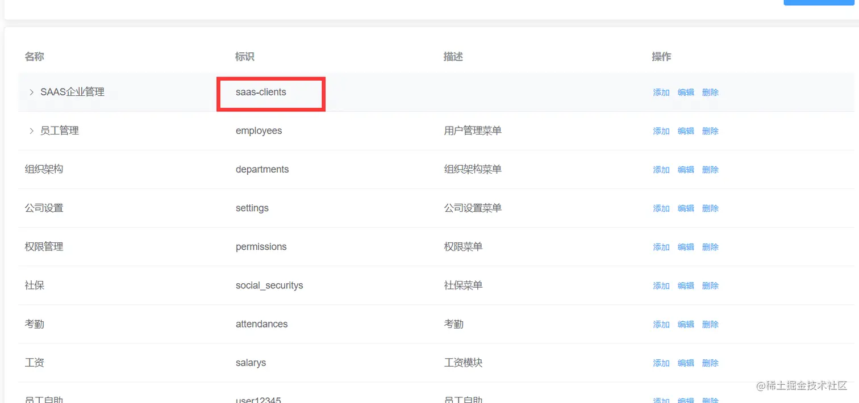
Task: Click the 工资模块 description cell
Action: coord(463,362)
